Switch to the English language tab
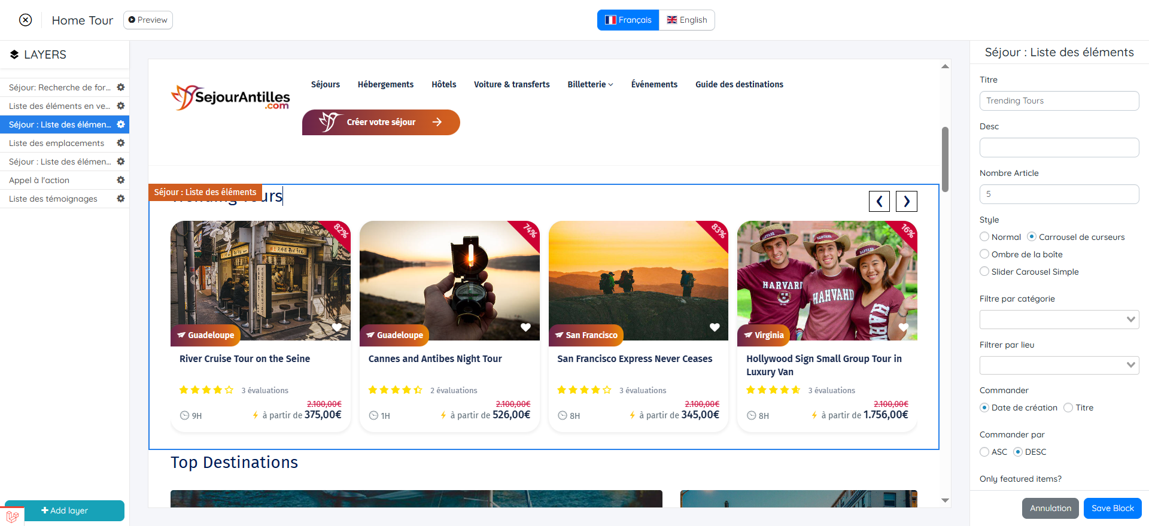1149x526 pixels. pos(687,20)
